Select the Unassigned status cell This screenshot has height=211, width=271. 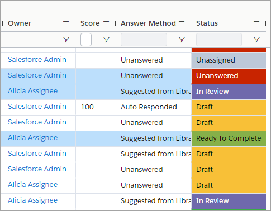pyautogui.click(x=229, y=60)
